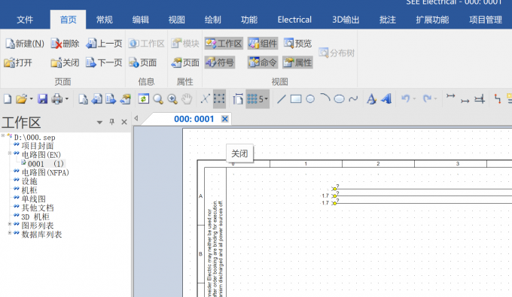Click the text tool 'A' with pencil icon
Screen dimensions: 512x297
point(371,98)
